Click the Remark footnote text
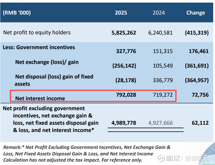The width and height of the screenshot is (215, 165). point(87,154)
